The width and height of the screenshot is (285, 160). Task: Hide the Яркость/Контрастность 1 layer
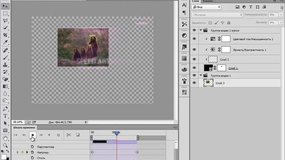pos(194,49)
